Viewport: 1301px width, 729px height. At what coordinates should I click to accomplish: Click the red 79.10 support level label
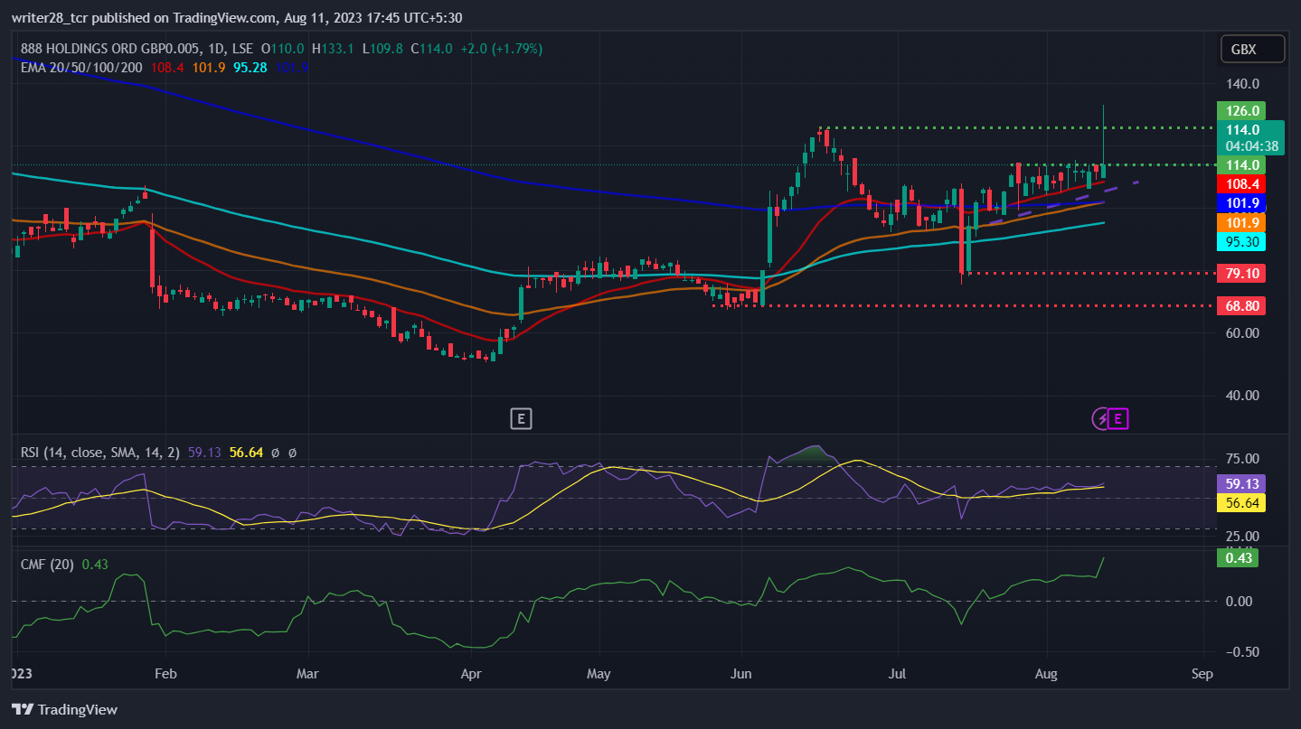1241,273
